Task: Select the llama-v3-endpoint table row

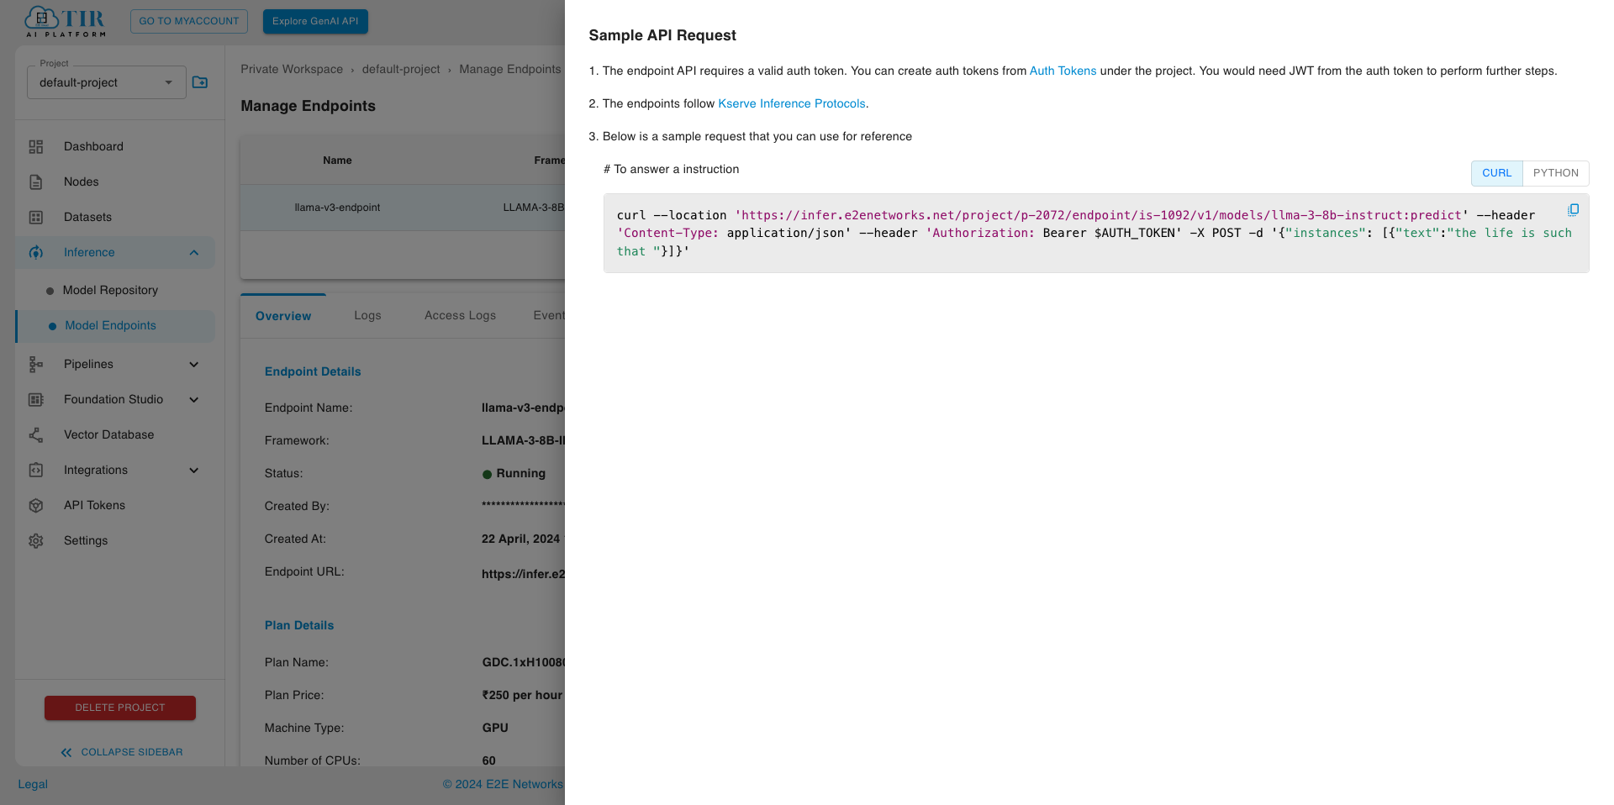Action: [x=403, y=208]
